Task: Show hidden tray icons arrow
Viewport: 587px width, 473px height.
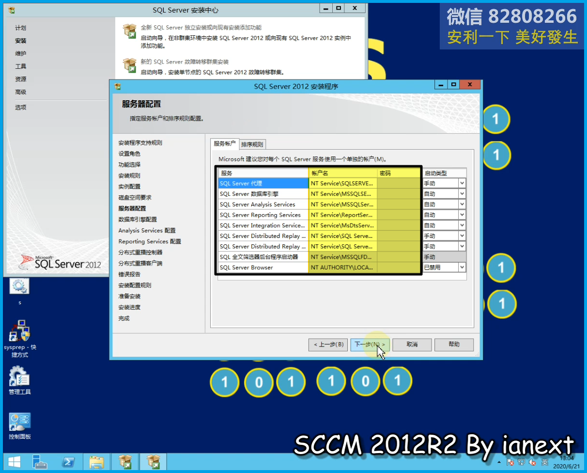Action: [499, 462]
